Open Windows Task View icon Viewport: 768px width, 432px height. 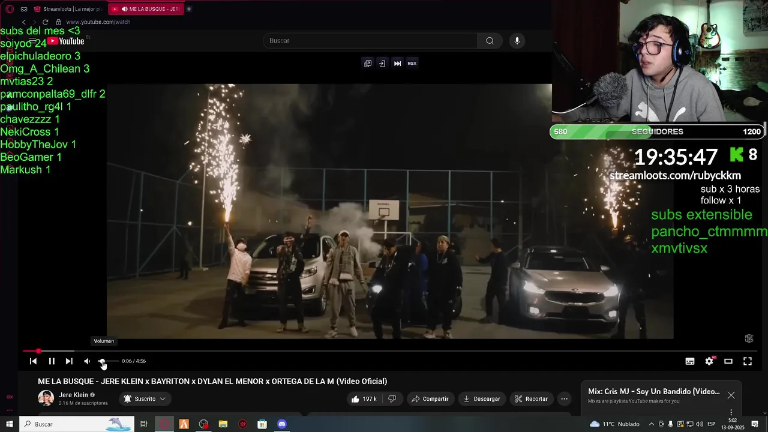pos(144,424)
